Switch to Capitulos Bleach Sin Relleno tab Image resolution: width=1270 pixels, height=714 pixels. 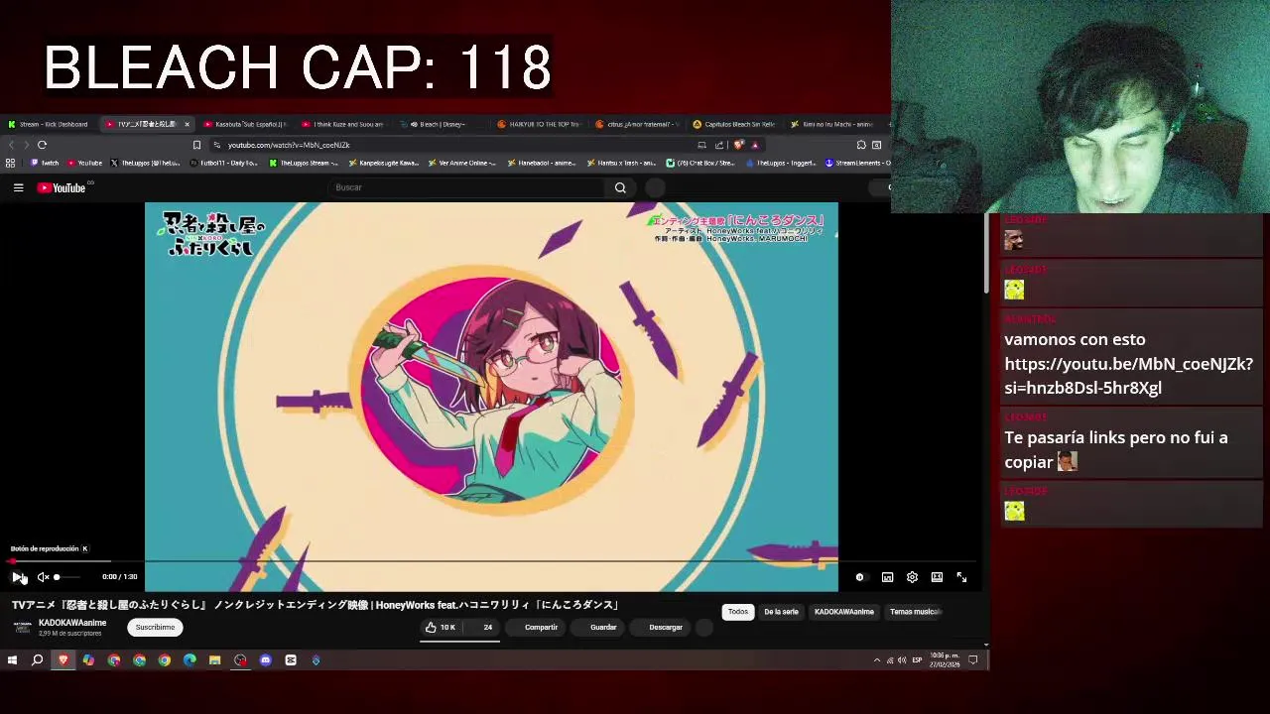point(733,124)
